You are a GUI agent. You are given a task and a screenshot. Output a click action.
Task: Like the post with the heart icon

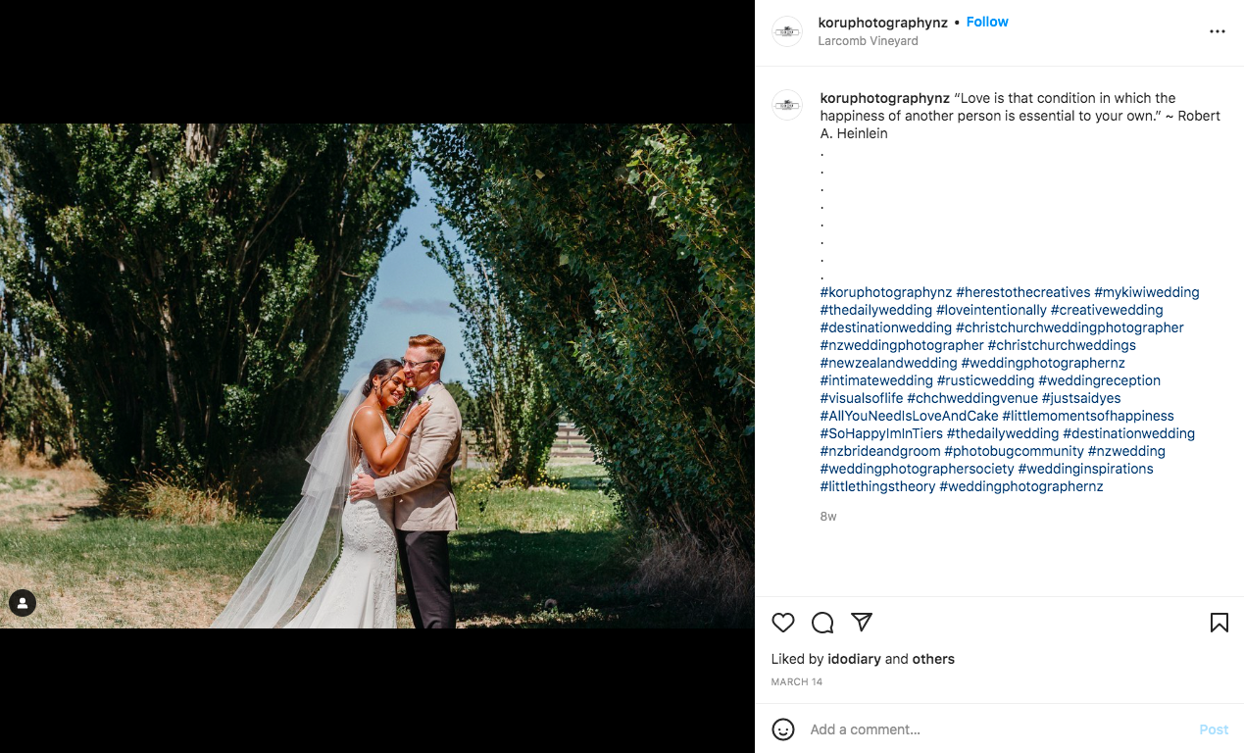pyautogui.click(x=782, y=623)
